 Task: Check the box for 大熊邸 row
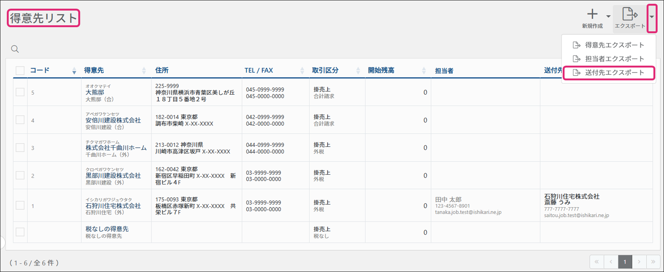click(x=20, y=92)
